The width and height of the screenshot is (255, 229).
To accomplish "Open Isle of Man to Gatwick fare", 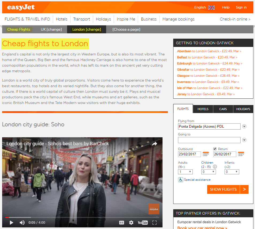I will pos(210,88).
